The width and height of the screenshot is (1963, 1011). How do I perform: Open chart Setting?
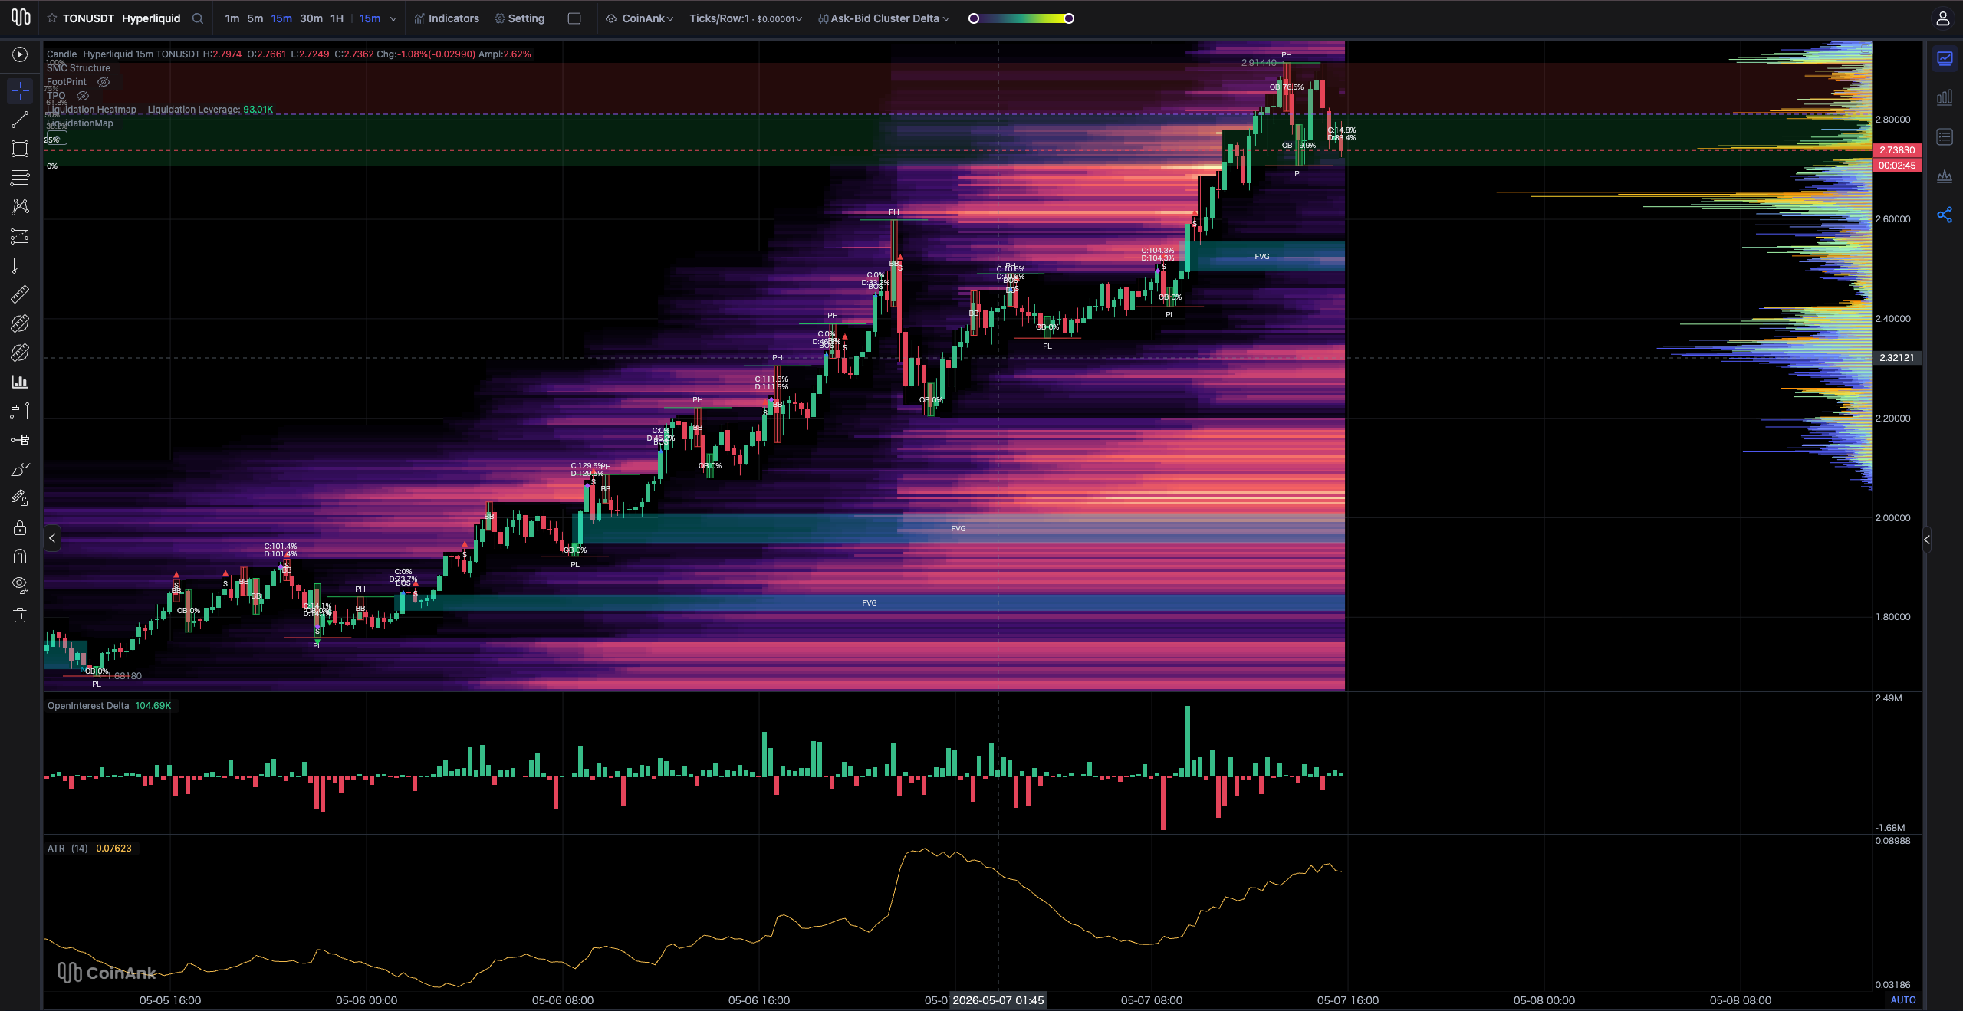coord(519,18)
